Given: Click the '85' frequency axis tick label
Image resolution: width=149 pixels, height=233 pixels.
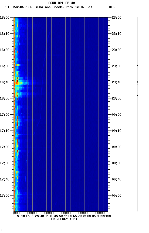Looking at the screenshot, I should point(94,216).
